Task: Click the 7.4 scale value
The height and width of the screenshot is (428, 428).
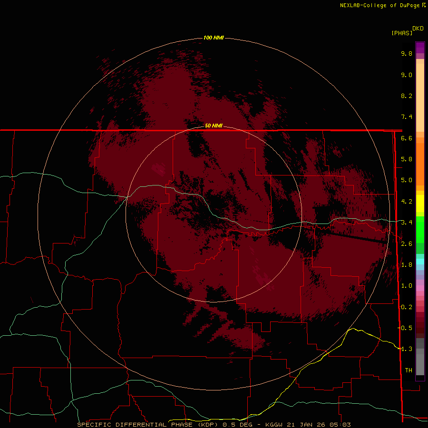Action: tap(407, 117)
